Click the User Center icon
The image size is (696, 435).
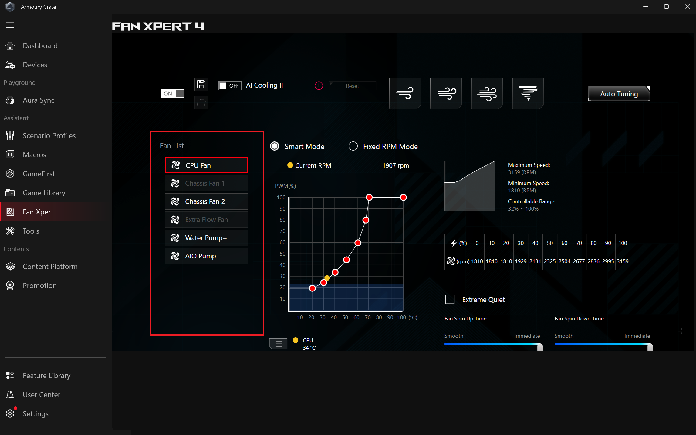(x=10, y=394)
